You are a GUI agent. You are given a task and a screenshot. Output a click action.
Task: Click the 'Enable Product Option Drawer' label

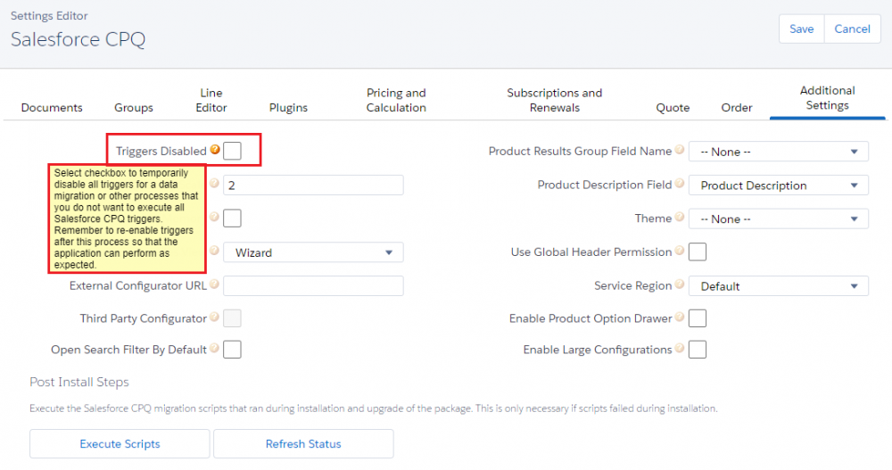(591, 318)
